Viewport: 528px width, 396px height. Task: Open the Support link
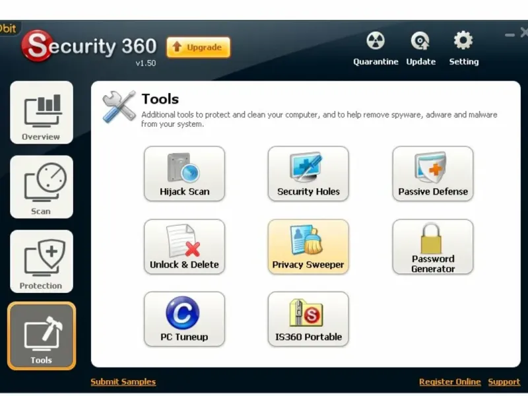pos(504,382)
